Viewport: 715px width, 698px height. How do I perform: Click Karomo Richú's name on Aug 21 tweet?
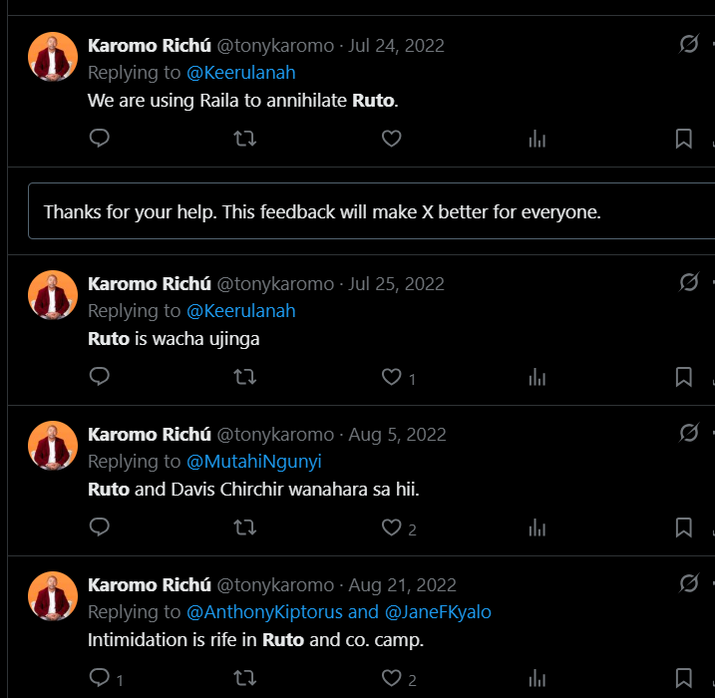(x=150, y=585)
